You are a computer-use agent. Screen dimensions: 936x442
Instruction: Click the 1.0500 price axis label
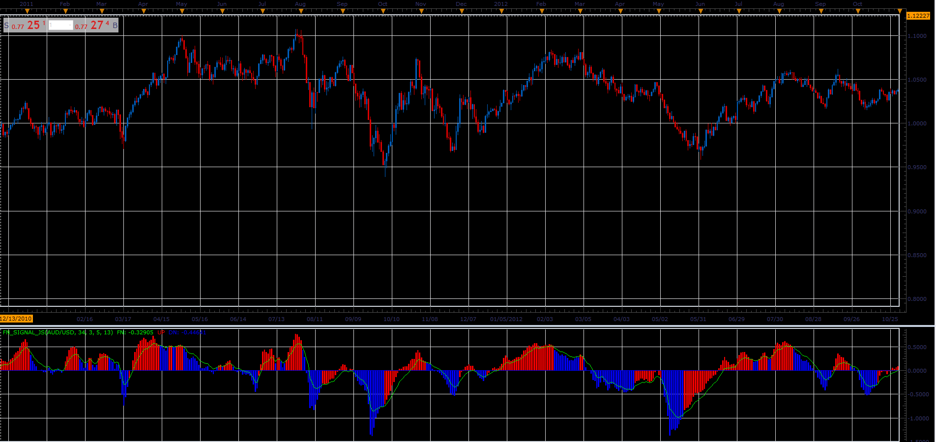917,80
